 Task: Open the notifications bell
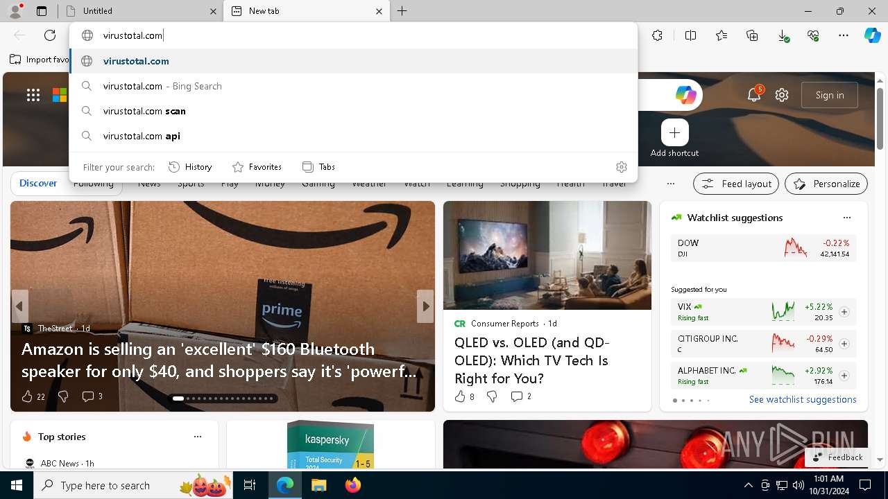(754, 95)
